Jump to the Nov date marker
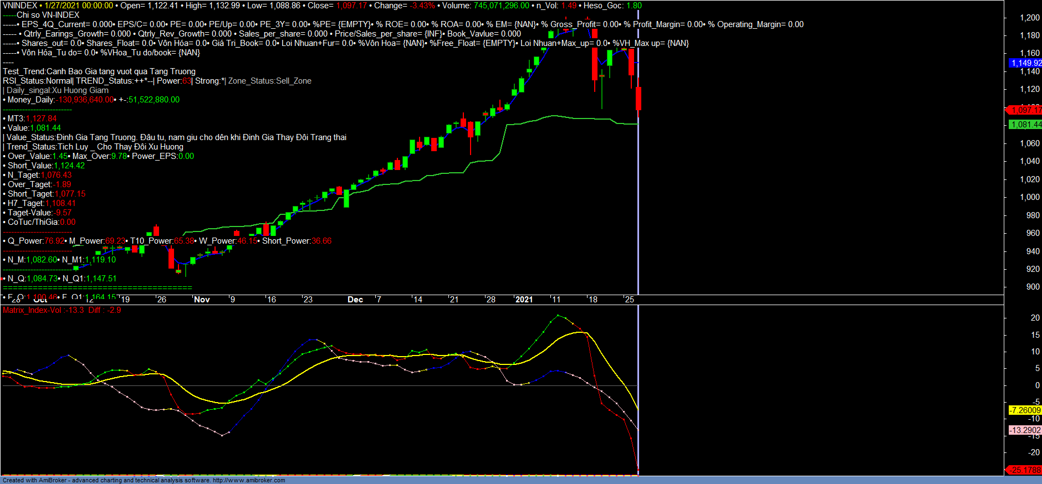 tap(202, 300)
